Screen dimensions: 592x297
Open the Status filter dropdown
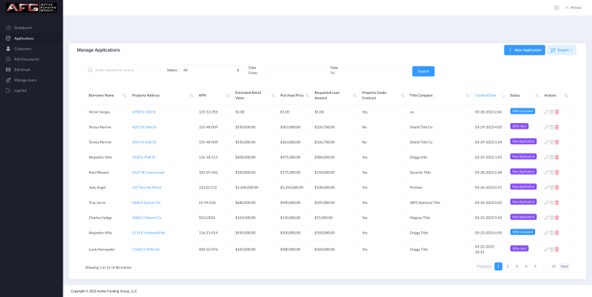[x=211, y=70]
